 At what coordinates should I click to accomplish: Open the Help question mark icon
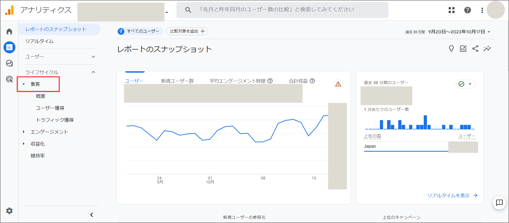[468, 10]
